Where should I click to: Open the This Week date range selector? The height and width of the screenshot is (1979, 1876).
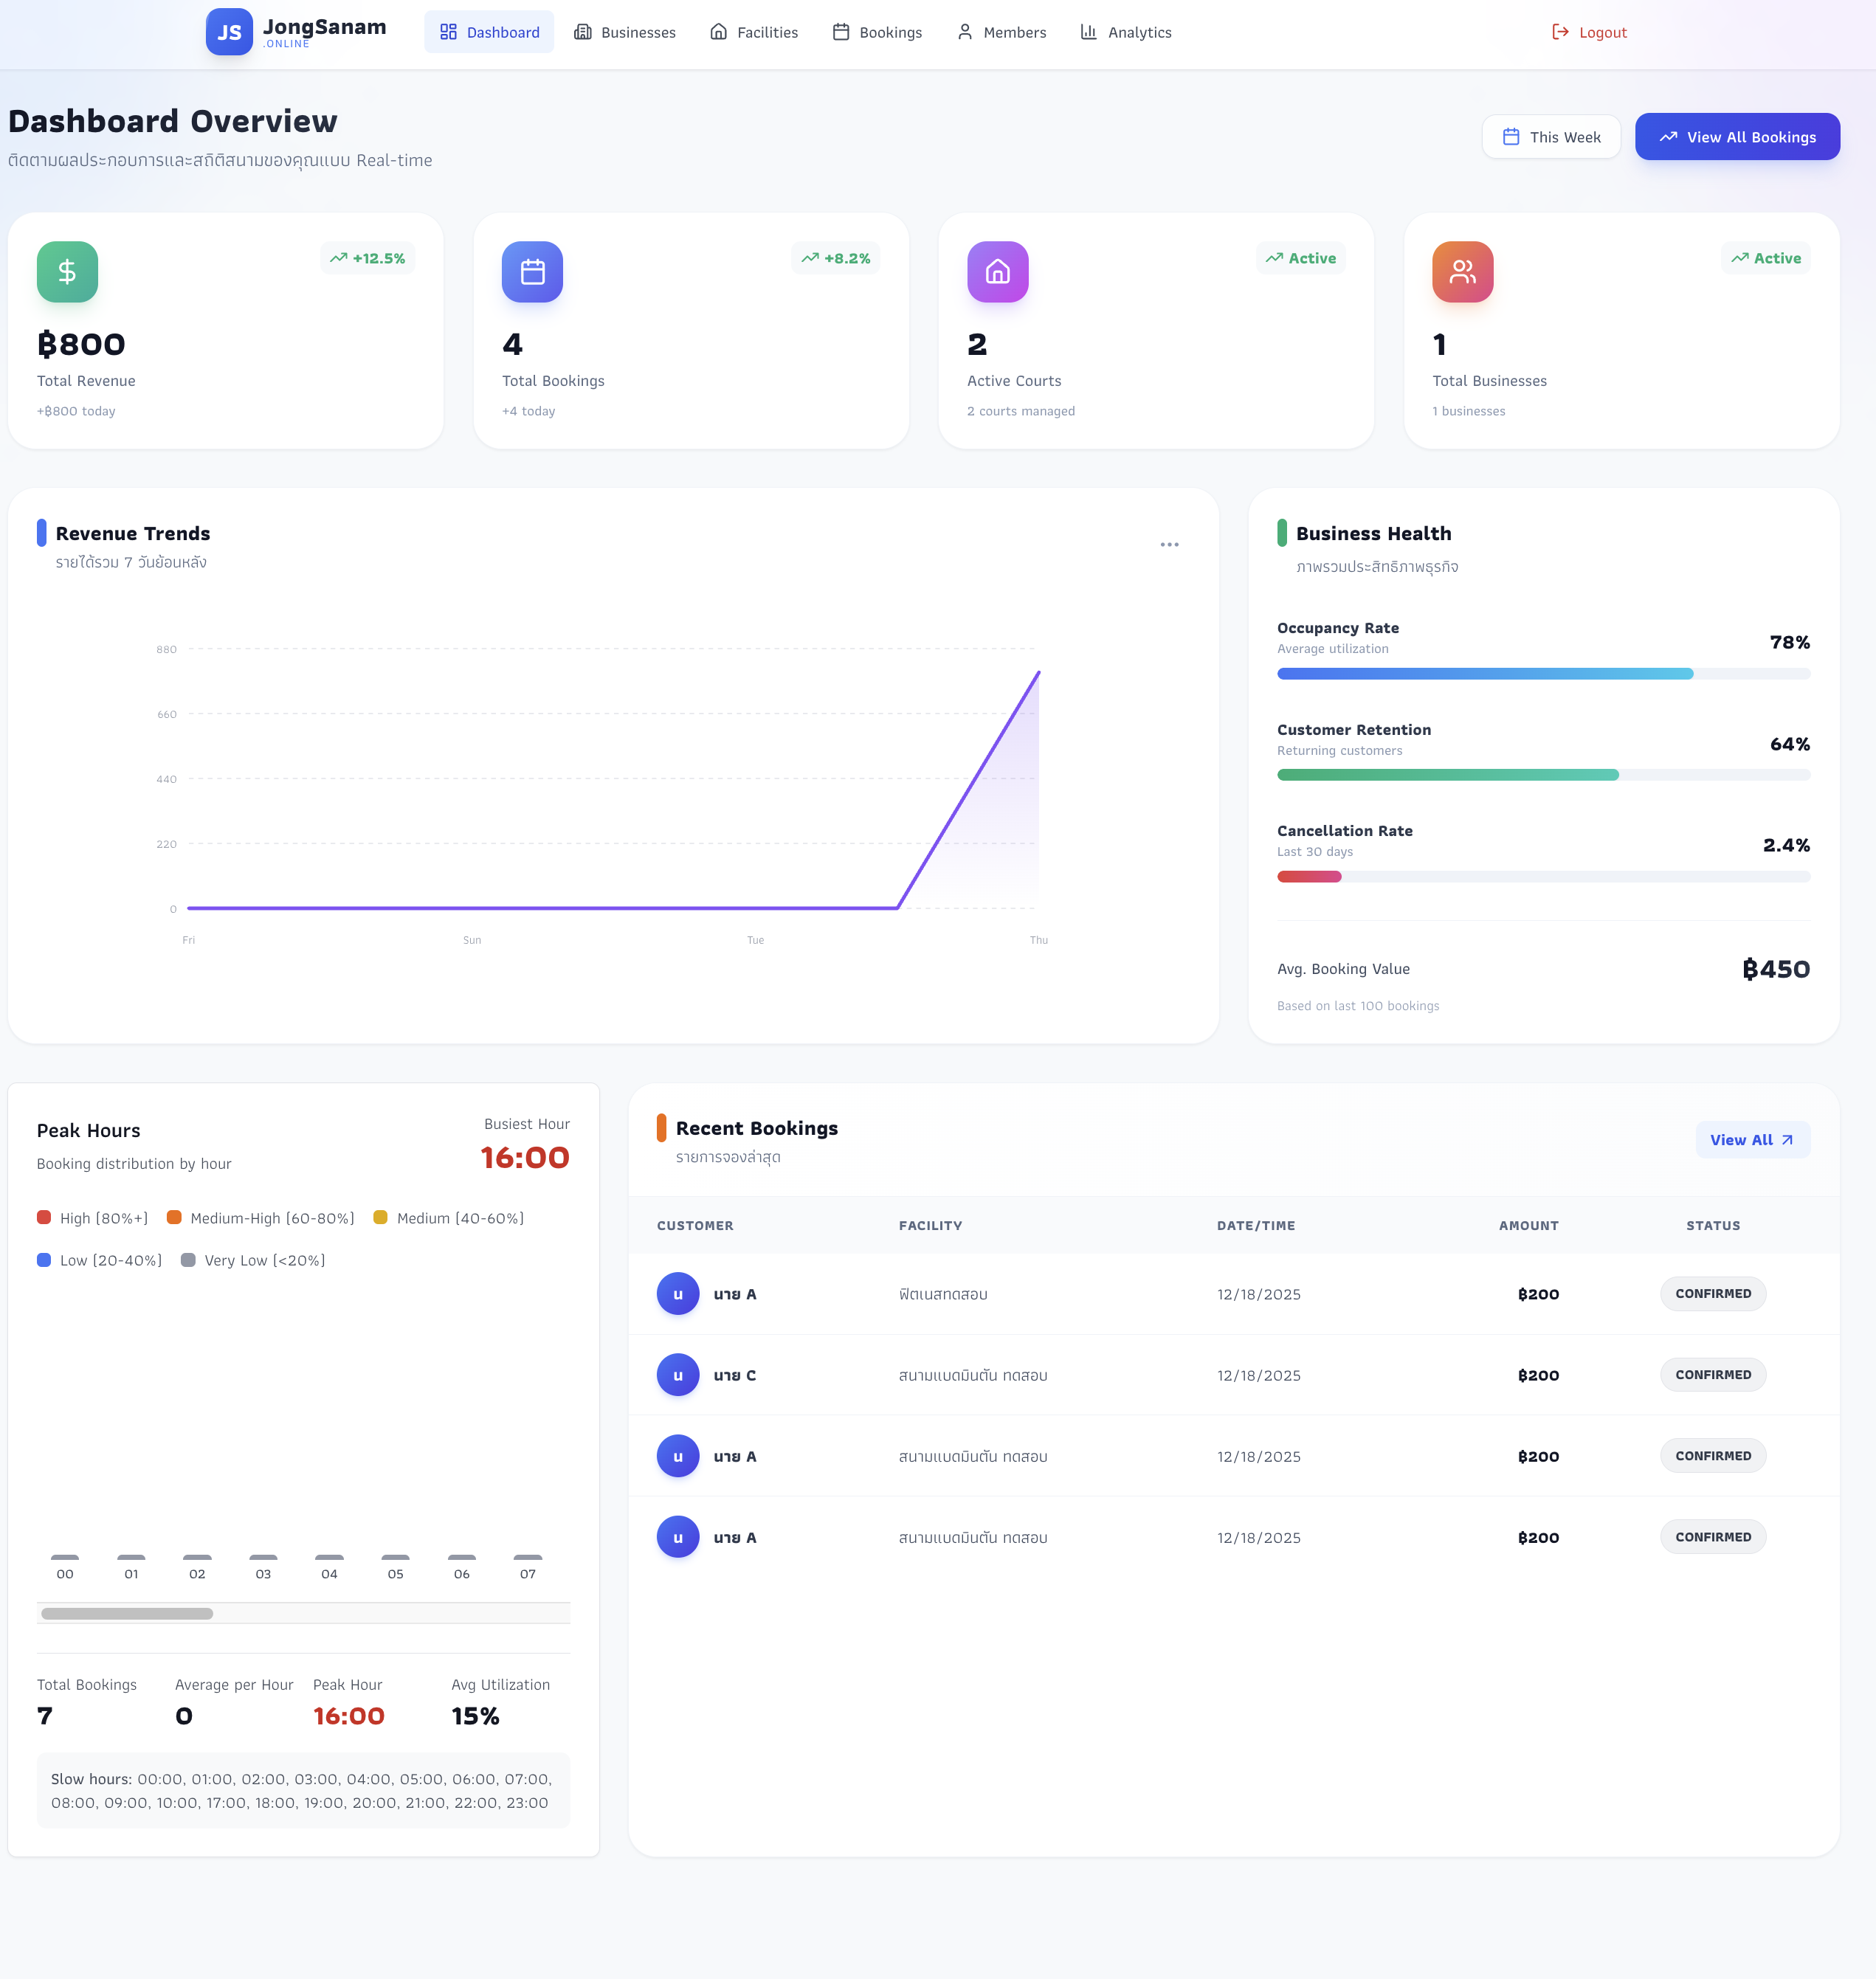point(1550,137)
